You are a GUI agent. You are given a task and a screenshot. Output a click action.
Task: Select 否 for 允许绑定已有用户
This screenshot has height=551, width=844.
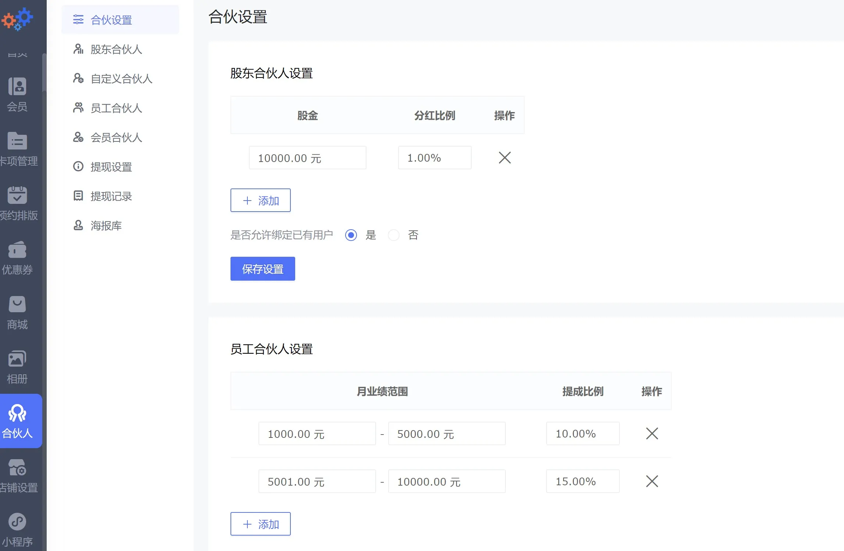point(394,235)
